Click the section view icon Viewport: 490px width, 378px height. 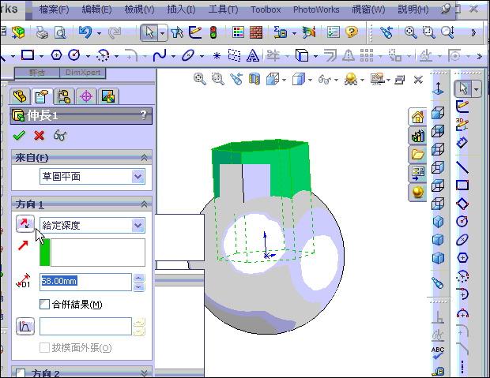tap(254, 79)
